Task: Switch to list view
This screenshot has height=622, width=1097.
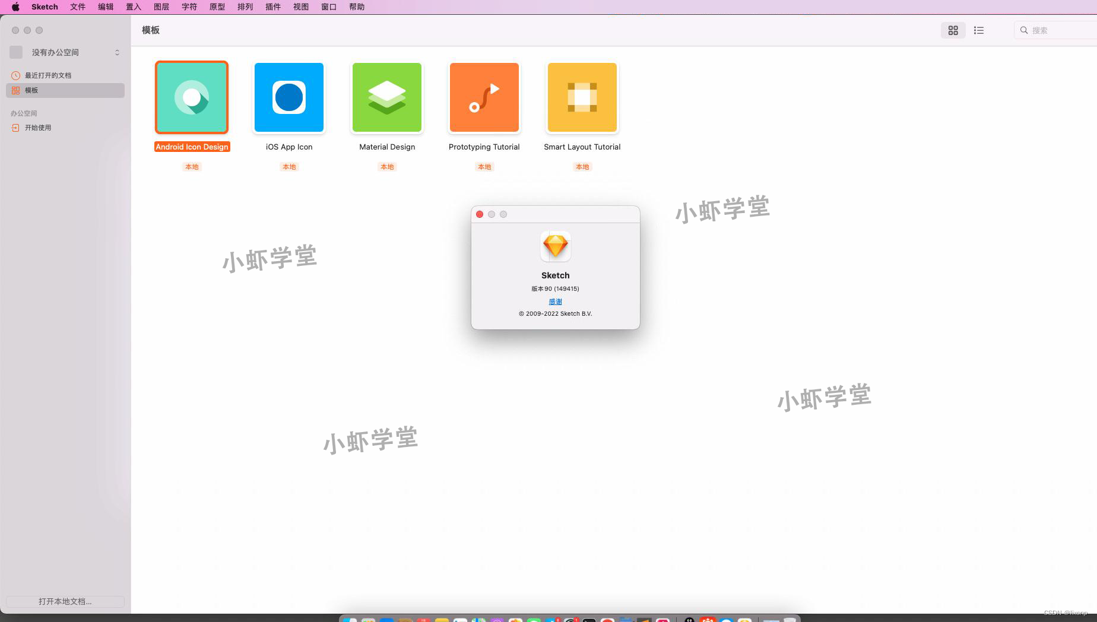Action: point(979,30)
